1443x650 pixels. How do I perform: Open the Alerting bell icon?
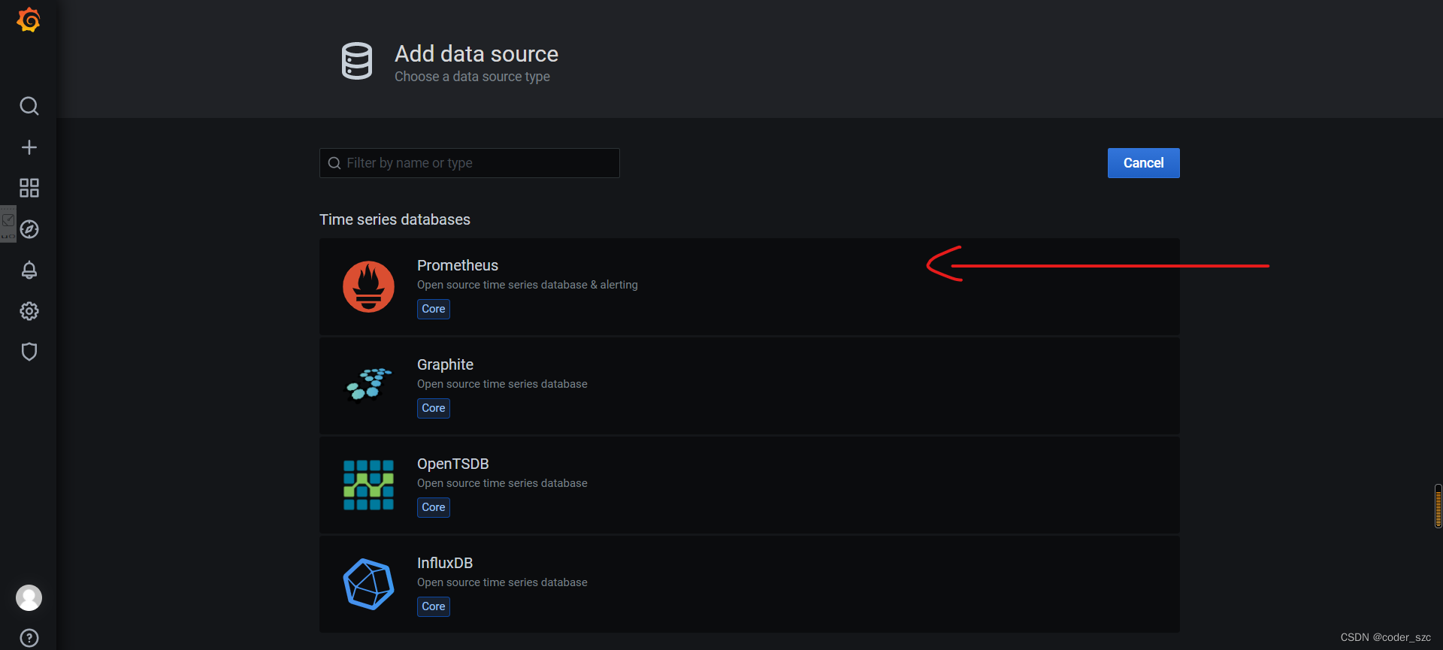(29, 270)
